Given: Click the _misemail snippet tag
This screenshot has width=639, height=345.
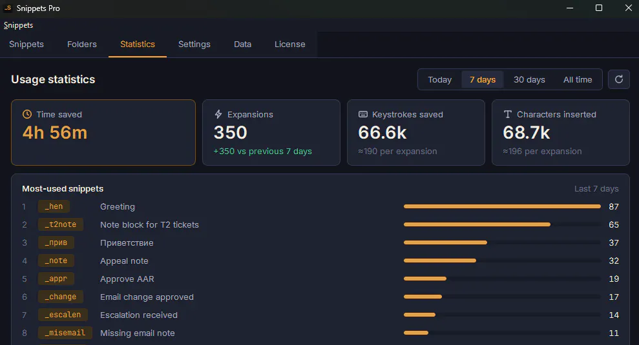Looking at the screenshot, I should (x=65, y=333).
